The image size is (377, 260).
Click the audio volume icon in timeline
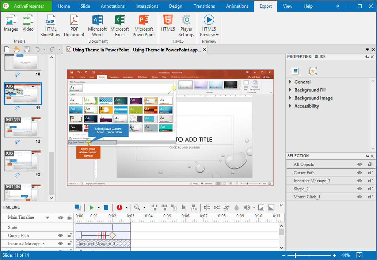[x=247, y=207]
